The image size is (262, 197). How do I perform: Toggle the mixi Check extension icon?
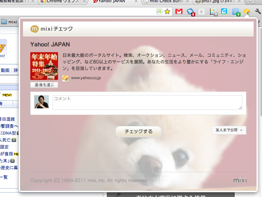click(247, 12)
